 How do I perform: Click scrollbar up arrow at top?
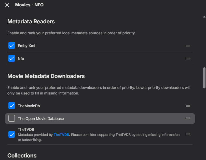pos(204,17)
